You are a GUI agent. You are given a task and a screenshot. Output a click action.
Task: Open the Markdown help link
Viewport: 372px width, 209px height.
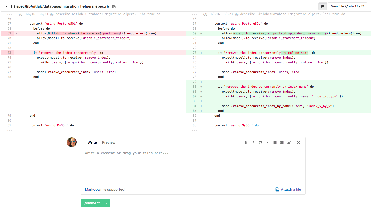click(93, 189)
